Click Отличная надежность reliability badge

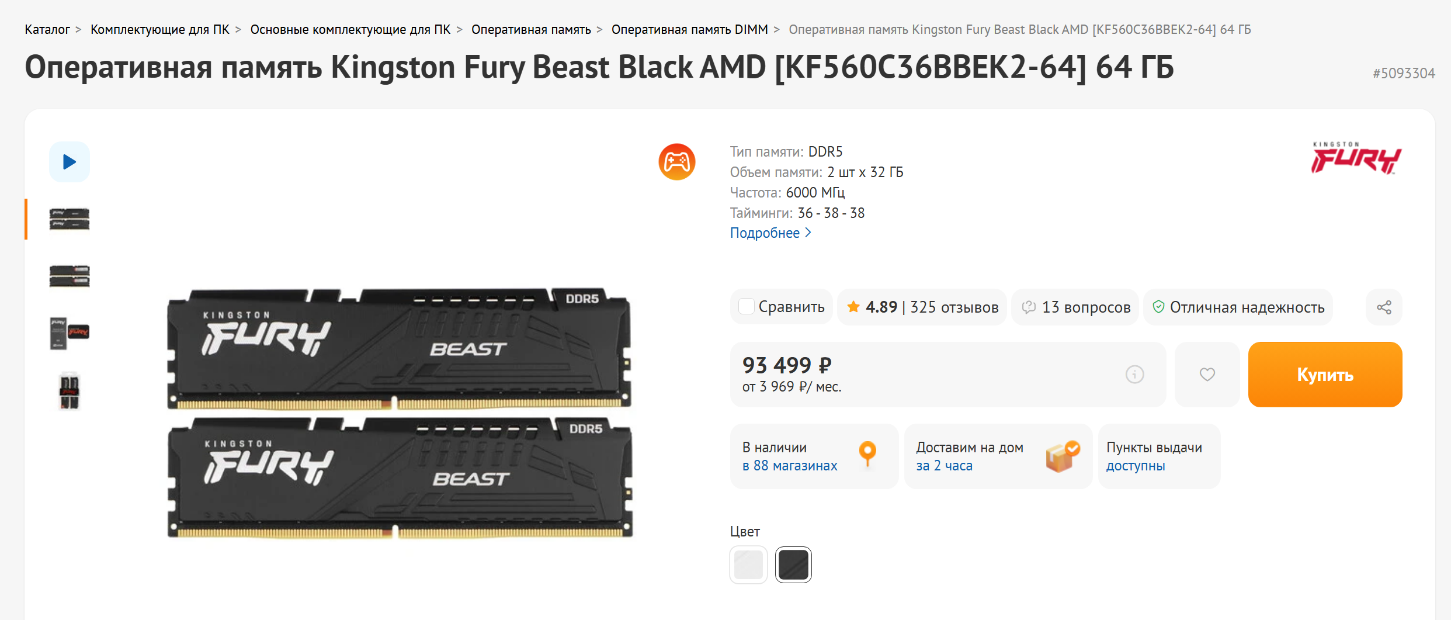[1238, 307]
